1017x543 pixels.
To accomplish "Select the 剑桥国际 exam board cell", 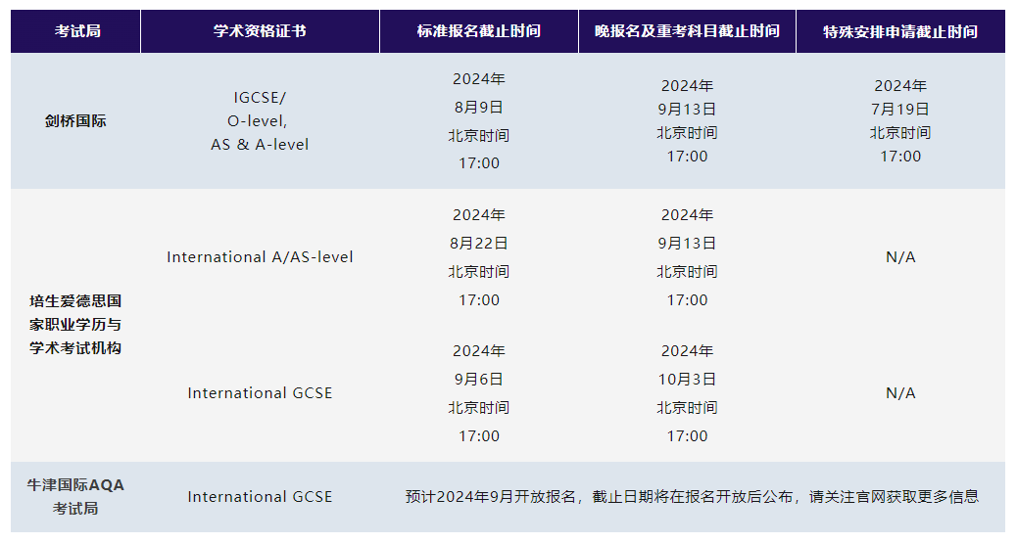I will (76, 121).
